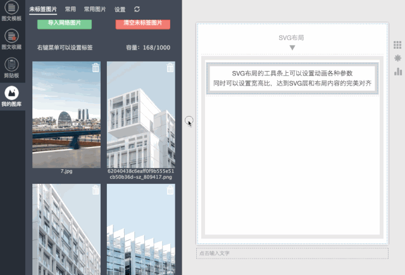Switch to the 常用图片 tab
405x275 pixels.
pyautogui.click(x=95, y=10)
